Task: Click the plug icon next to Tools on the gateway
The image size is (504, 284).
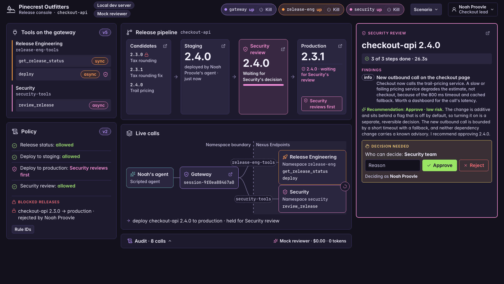Action: [x=15, y=32]
